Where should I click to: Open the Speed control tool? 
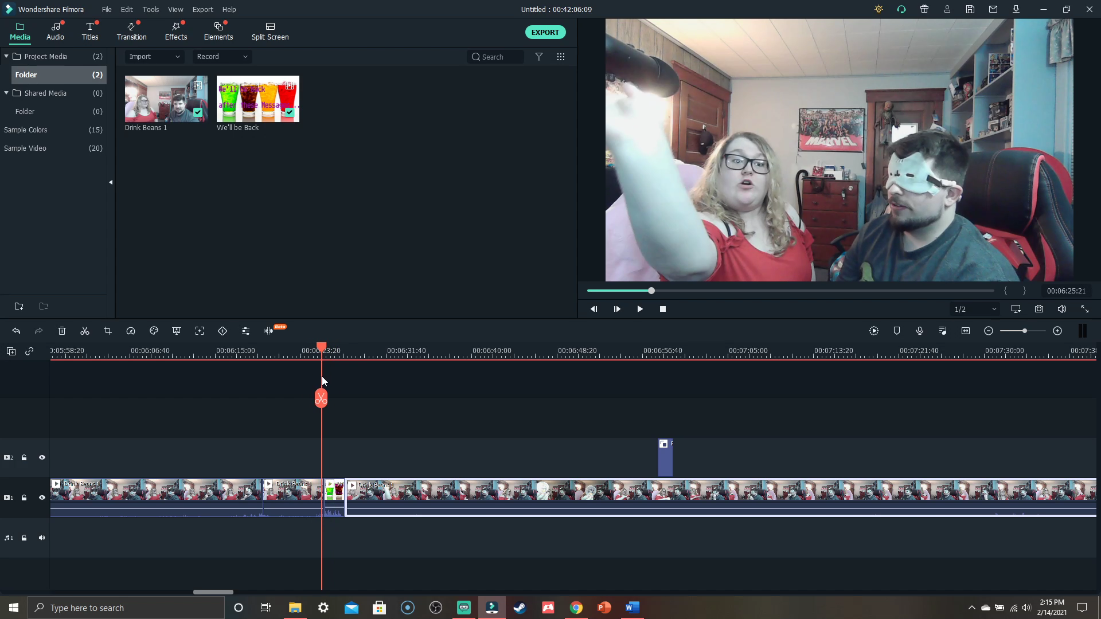[131, 331]
